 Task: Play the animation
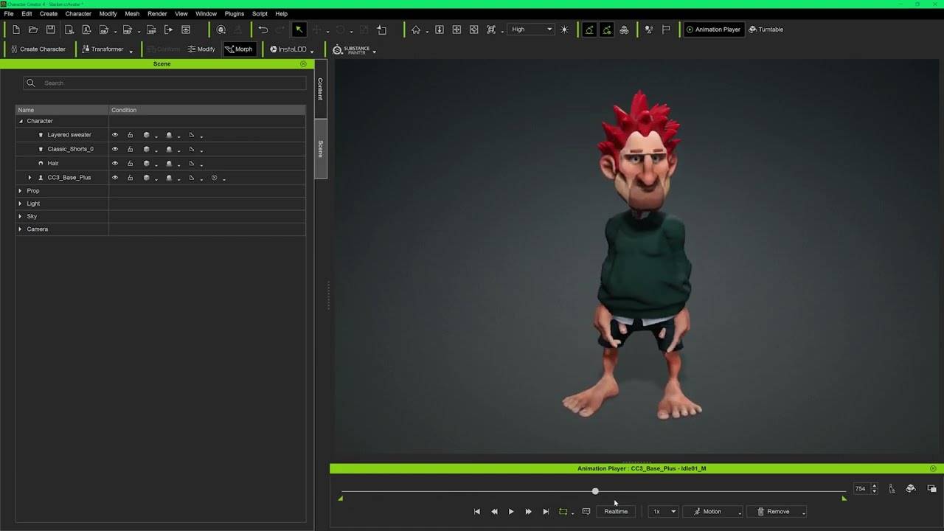pyautogui.click(x=511, y=511)
